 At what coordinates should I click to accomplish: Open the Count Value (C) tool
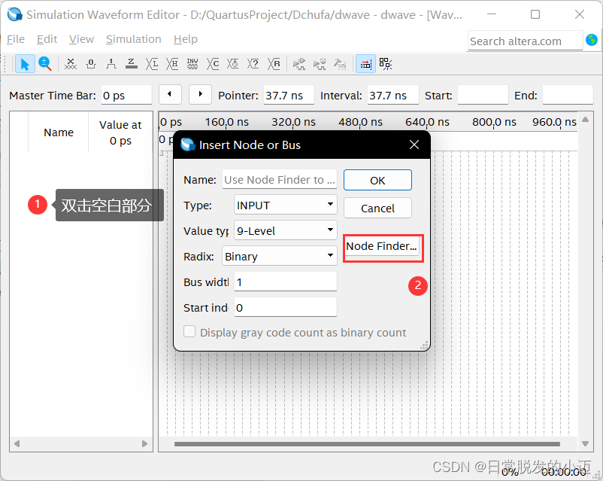(213, 64)
